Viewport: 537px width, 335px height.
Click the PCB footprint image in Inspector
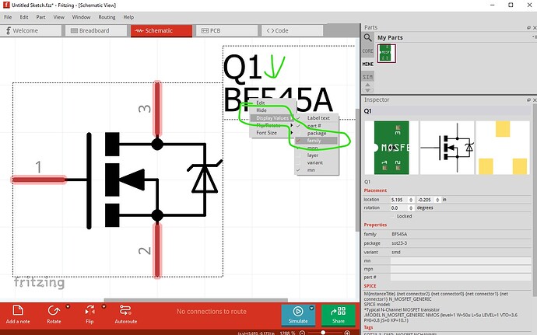point(503,148)
